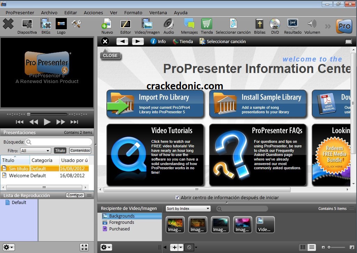Select the Sin título presentation

pyautogui.click(x=45, y=169)
